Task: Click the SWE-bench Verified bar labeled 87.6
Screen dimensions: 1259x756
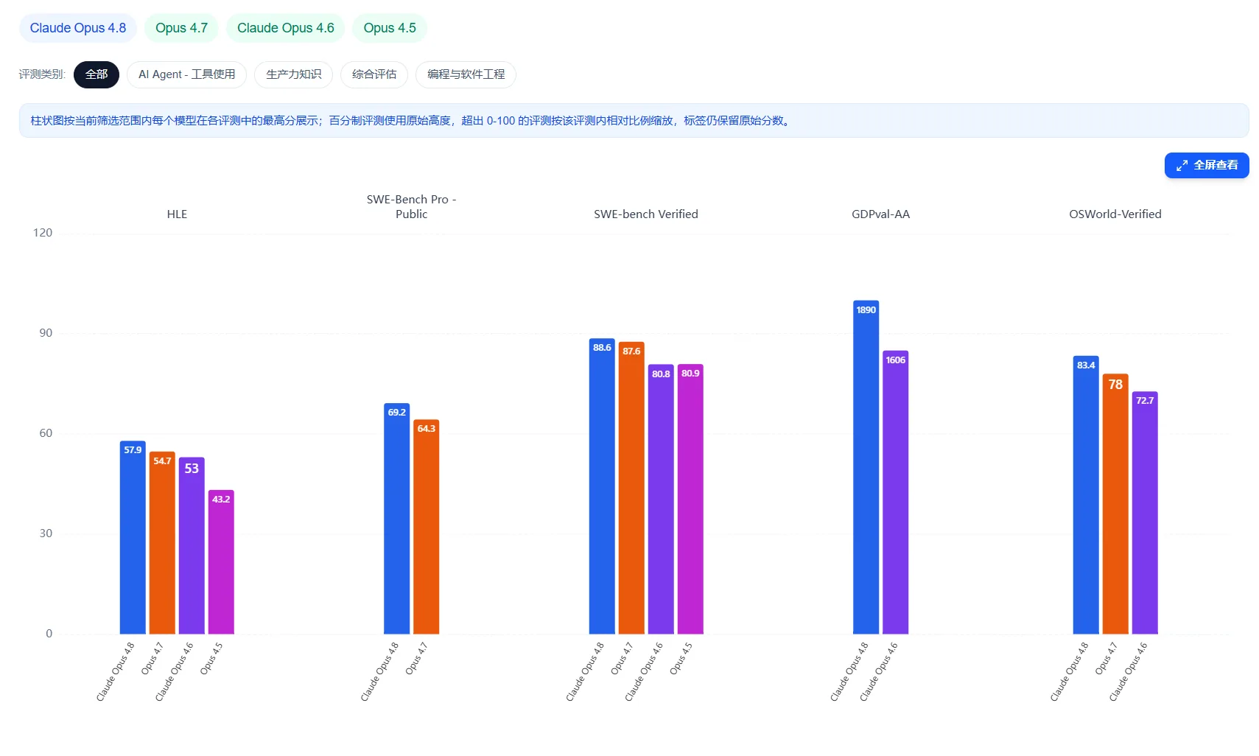Action: [x=631, y=488]
